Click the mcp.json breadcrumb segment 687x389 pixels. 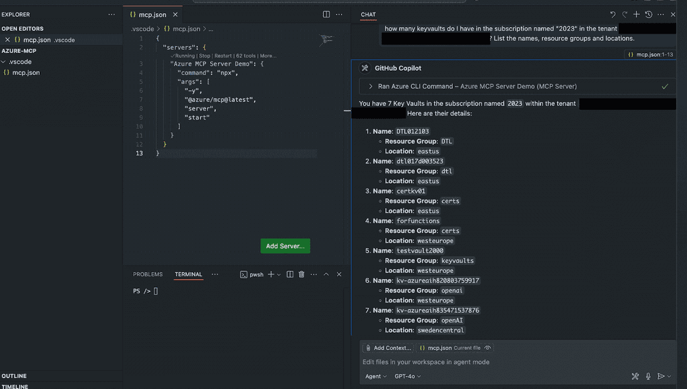[187, 29]
